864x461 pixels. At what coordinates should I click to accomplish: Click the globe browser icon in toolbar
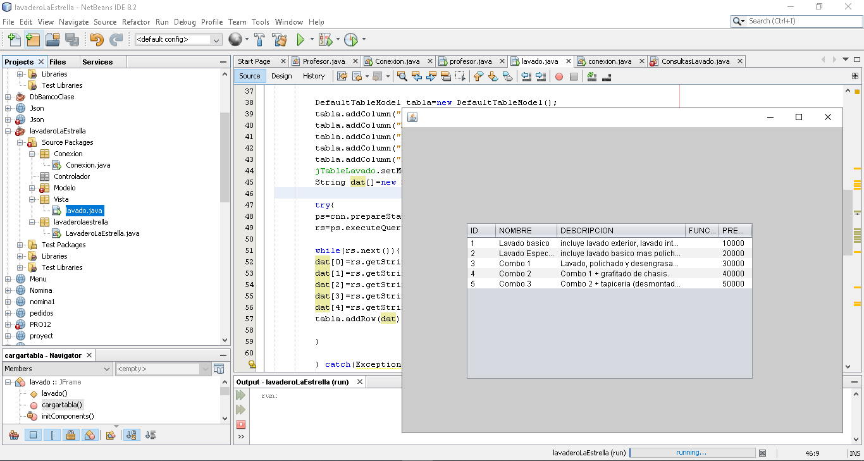[x=235, y=40]
